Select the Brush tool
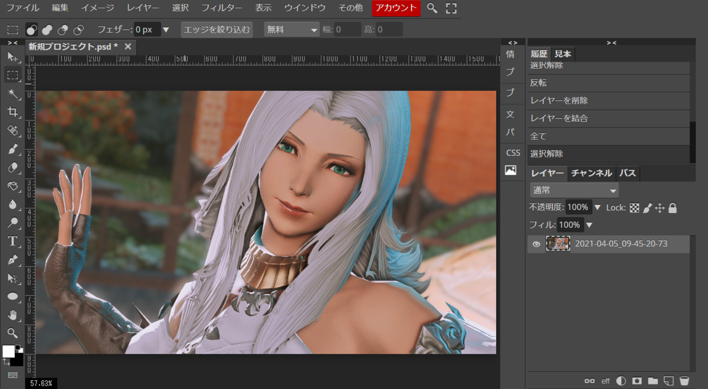This screenshot has width=708, height=389. pos(12,149)
